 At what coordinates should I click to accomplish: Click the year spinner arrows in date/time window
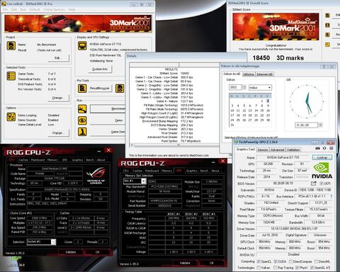244,87
